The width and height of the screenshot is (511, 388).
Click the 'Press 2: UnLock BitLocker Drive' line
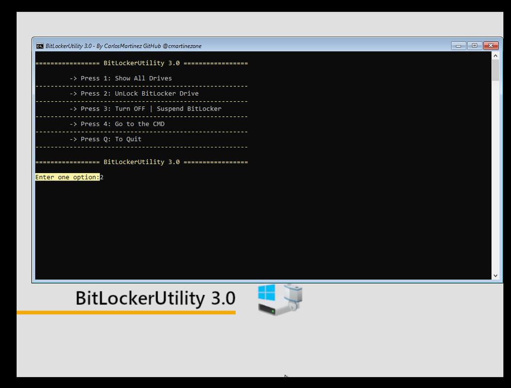click(134, 94)
